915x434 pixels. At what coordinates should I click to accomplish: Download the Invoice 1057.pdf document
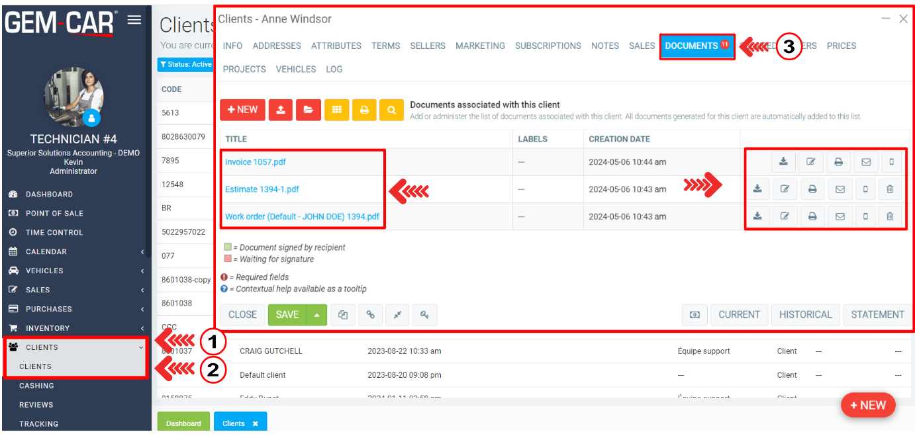(x=784, y=161)
